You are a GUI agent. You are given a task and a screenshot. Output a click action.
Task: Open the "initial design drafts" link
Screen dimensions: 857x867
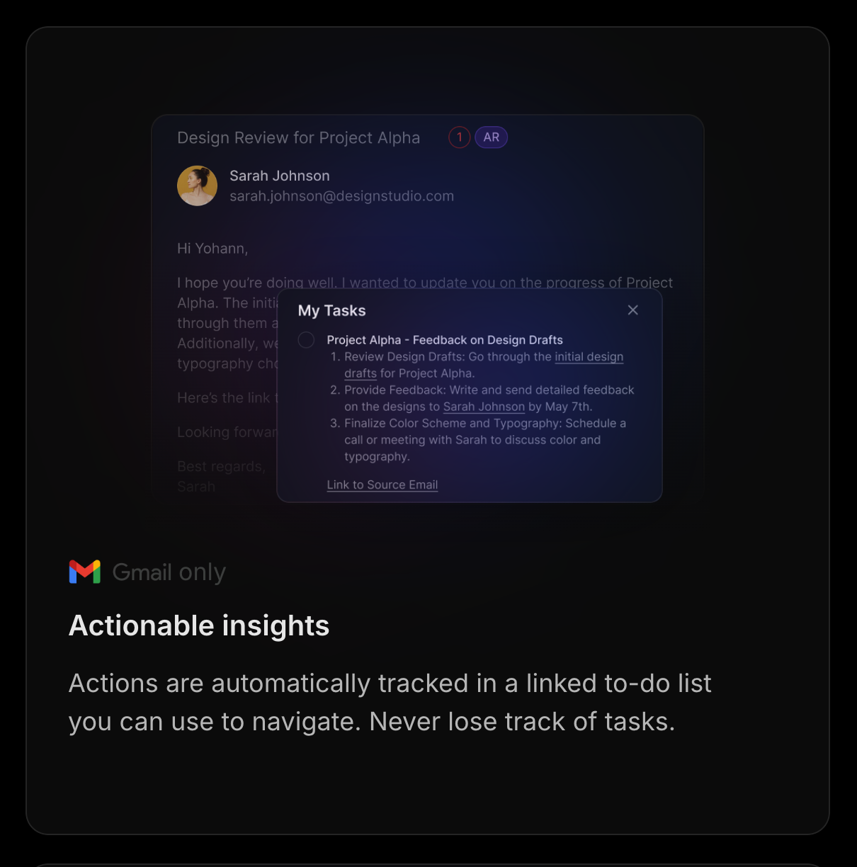pyautogui.click(x=589, y=357)
